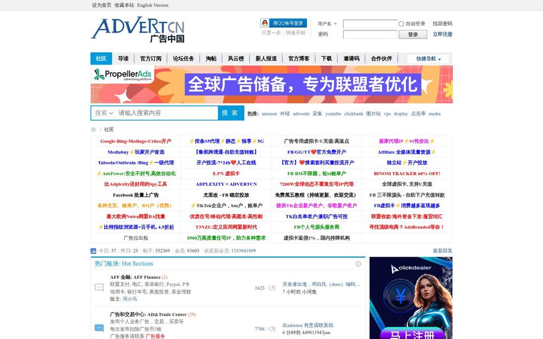Click the red 广告服务 link
The width and height of the screenshot is (543, 339).
click(x=155, y=336)
